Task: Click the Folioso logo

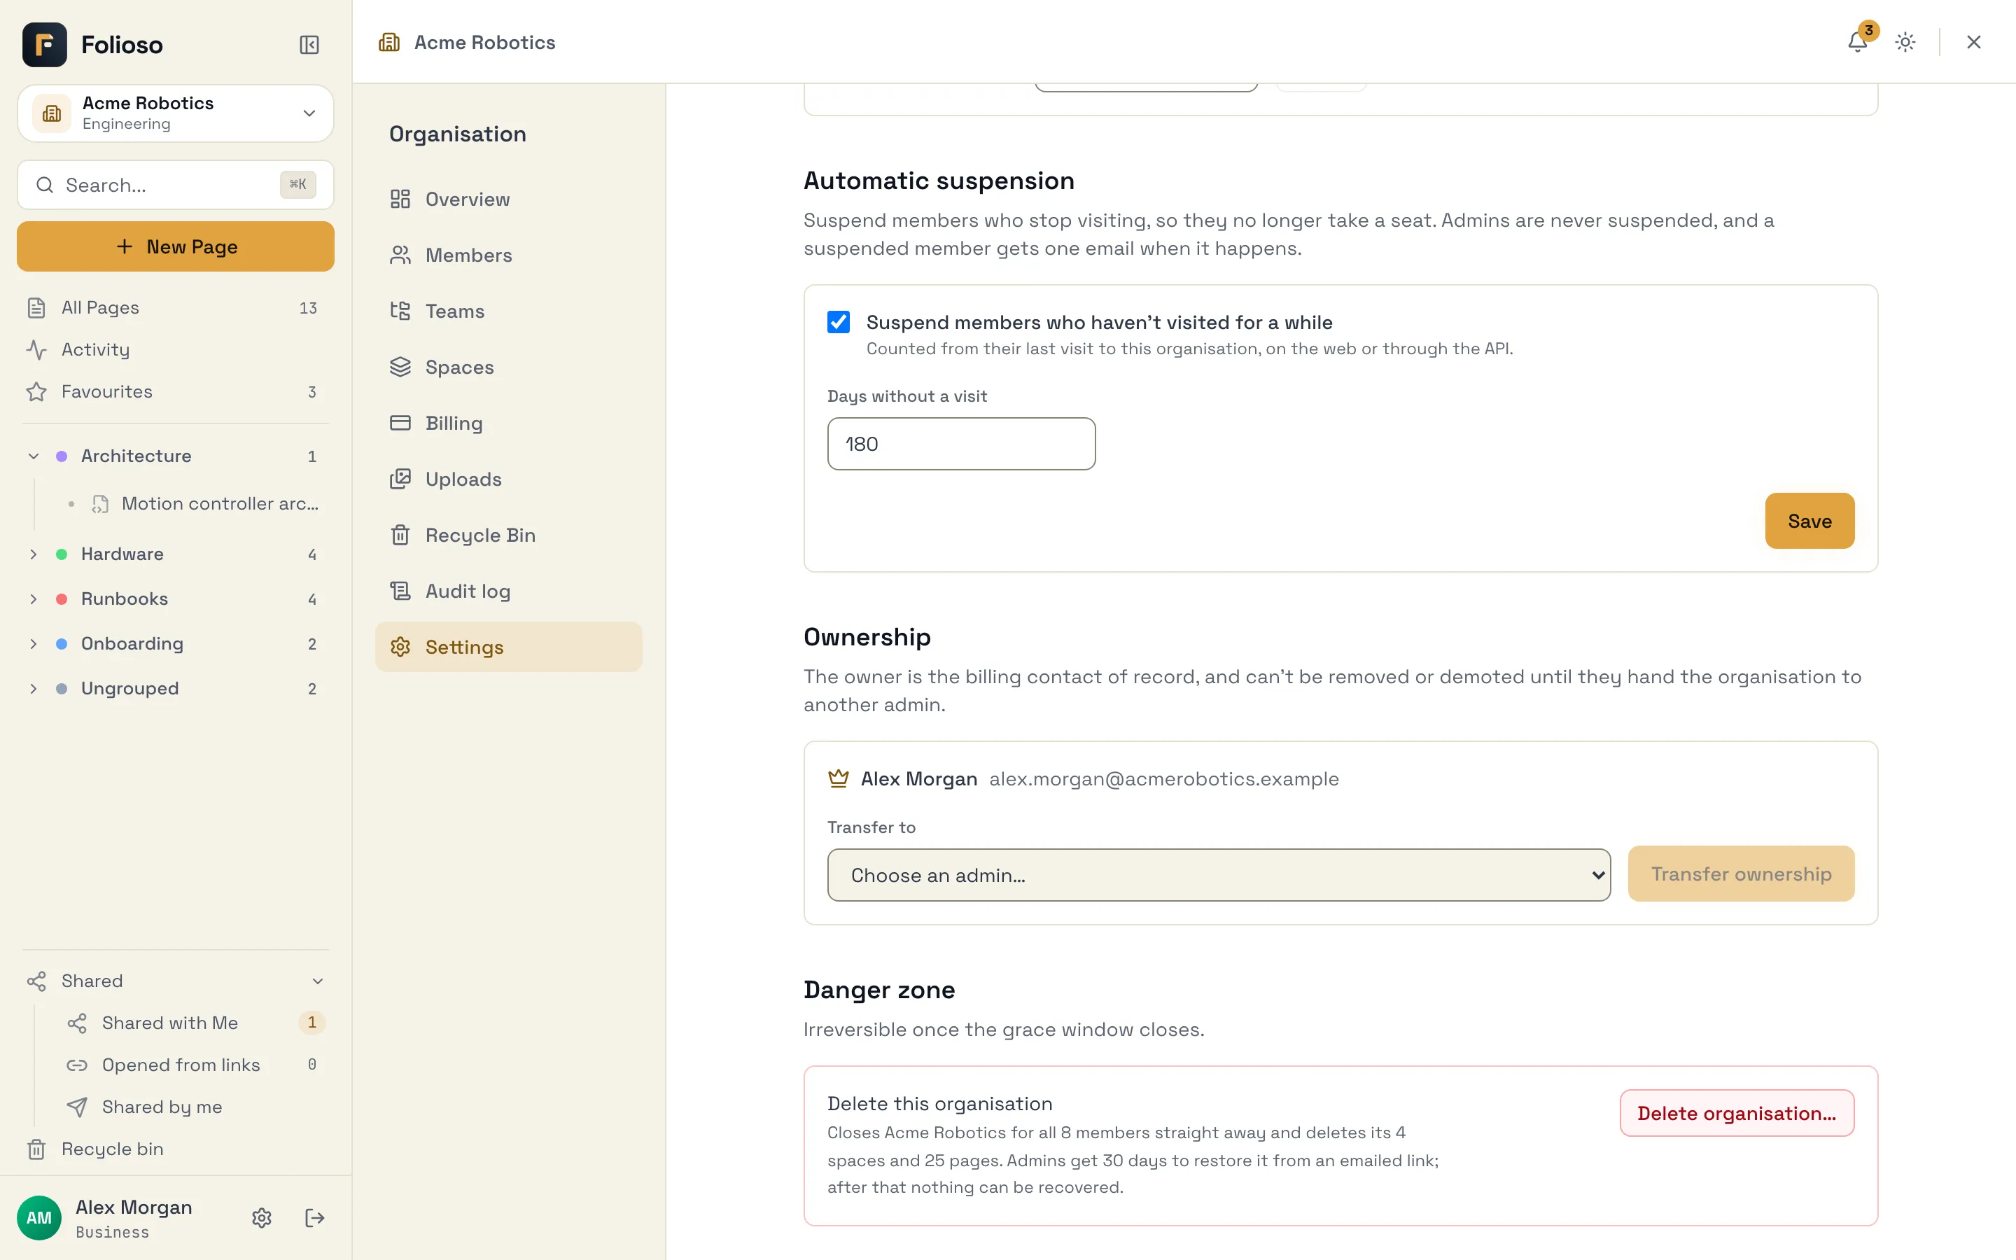Action: [45, 44]
